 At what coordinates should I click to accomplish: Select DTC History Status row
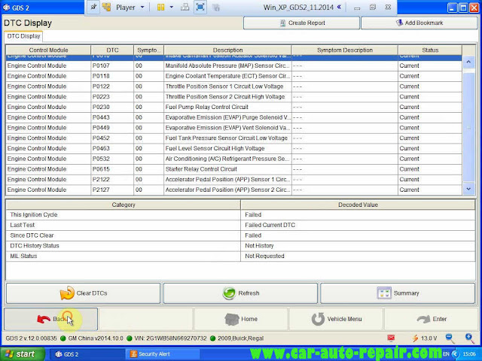click(x=240, y=246)
